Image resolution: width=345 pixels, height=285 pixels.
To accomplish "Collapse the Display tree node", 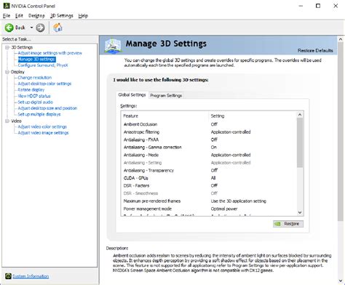I will click(7, 72).
